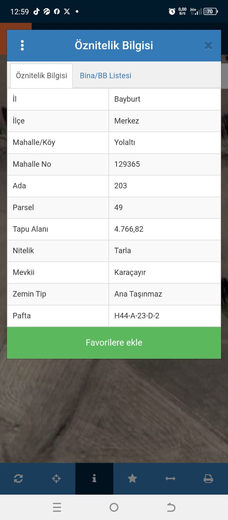Open the three-dot options menu
The image size is (228, 520).
pyautogui.click(x=22, y=45)
